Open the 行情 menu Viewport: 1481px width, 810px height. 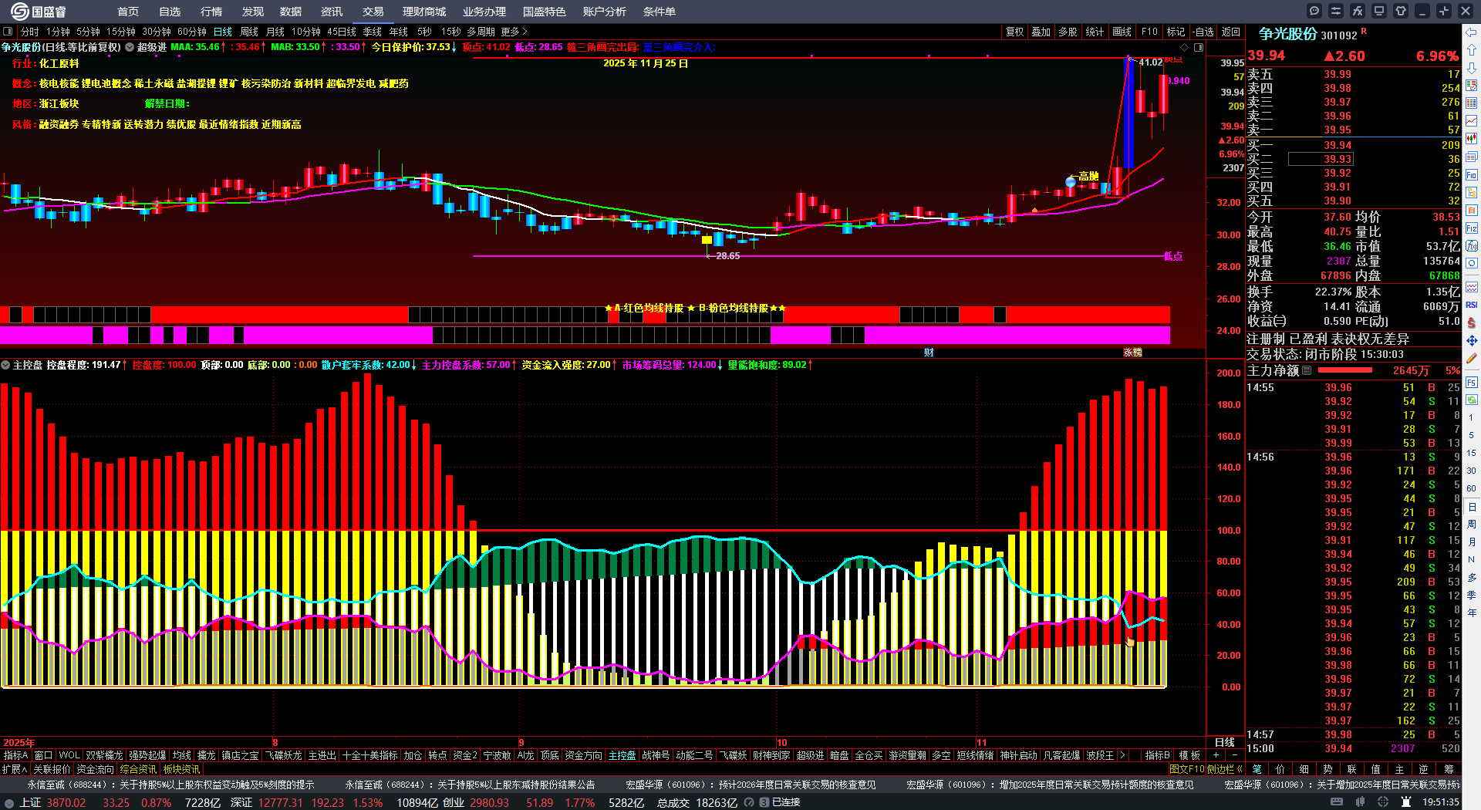(x=211, y=12)
